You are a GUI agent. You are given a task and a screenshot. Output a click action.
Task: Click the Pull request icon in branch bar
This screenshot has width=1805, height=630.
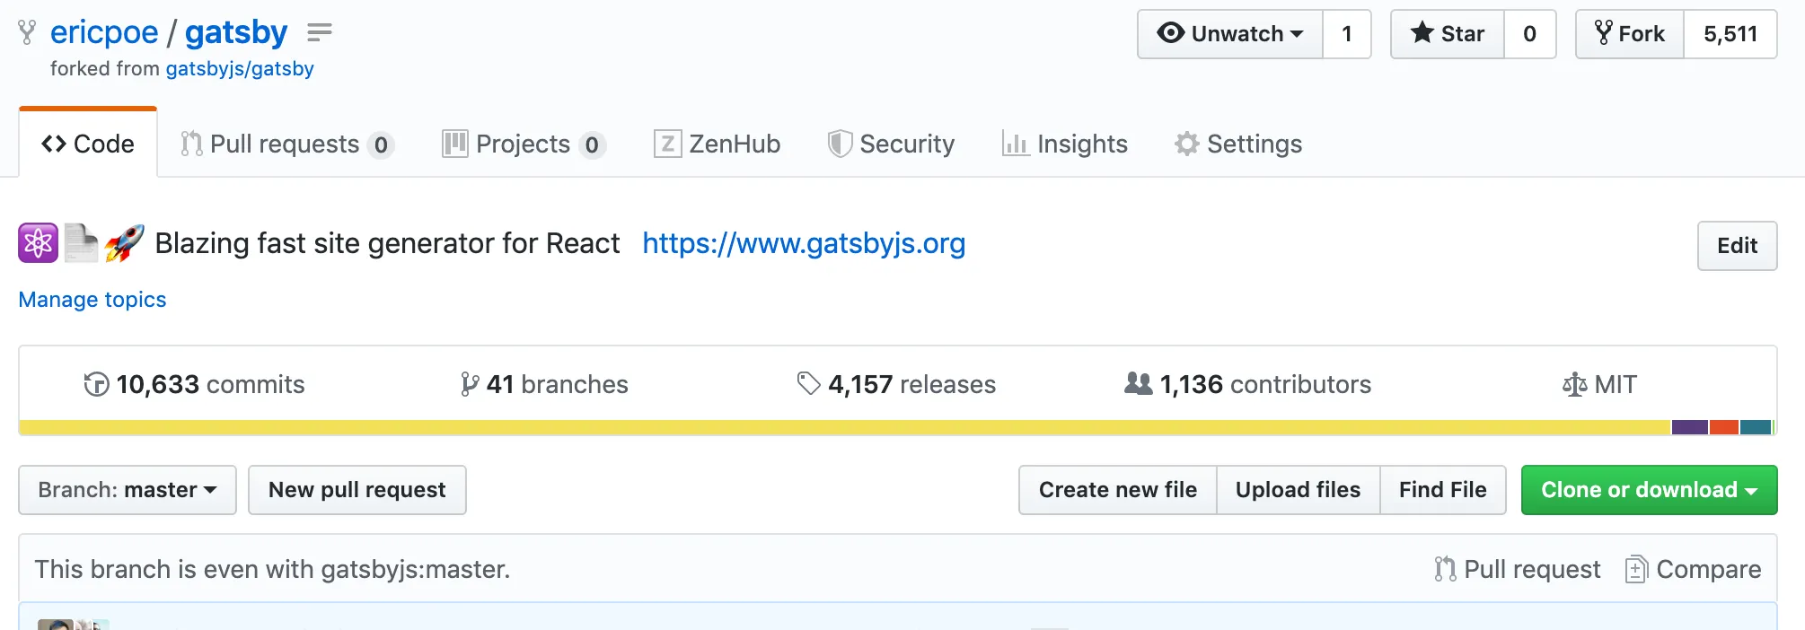1445,569
